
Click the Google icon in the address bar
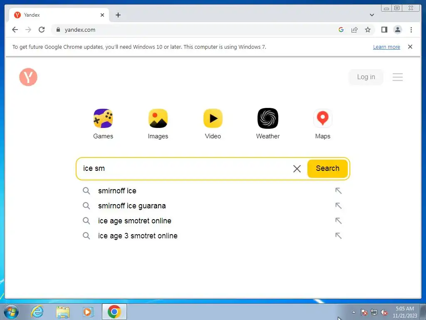(341, 30)
